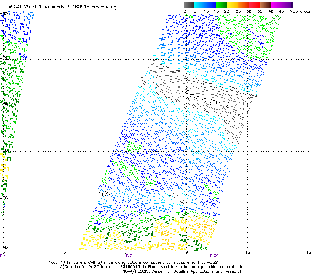The image size is (312, 274).
Task: Click the '6' longitude axis label
Action: coord(126,253)
